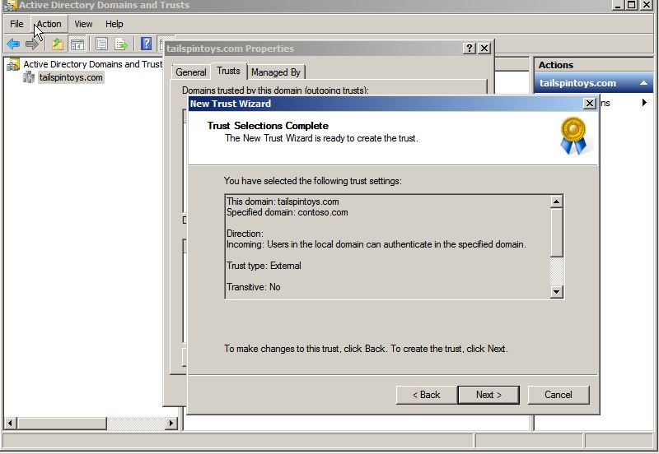This screenshot has height=454, width=659.
Task: Click the 'Transitive: No' line
Action: [253, 287]
